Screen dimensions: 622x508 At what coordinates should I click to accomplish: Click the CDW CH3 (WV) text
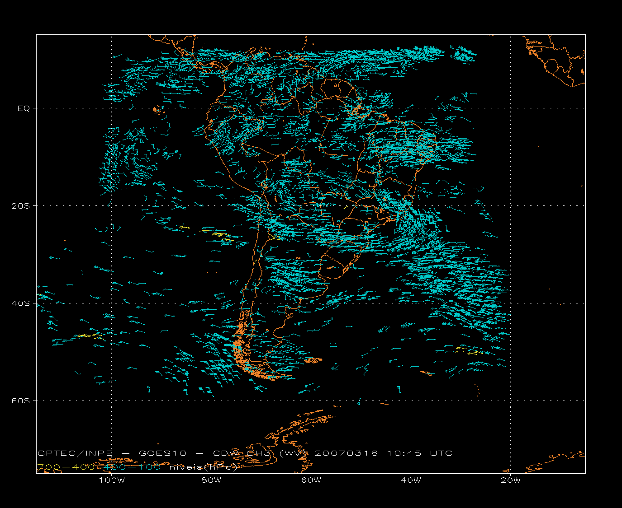(261, 453)
